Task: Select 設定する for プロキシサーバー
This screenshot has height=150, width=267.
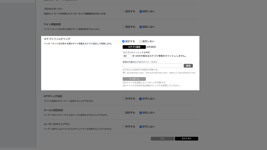Action: pos(124,11)
